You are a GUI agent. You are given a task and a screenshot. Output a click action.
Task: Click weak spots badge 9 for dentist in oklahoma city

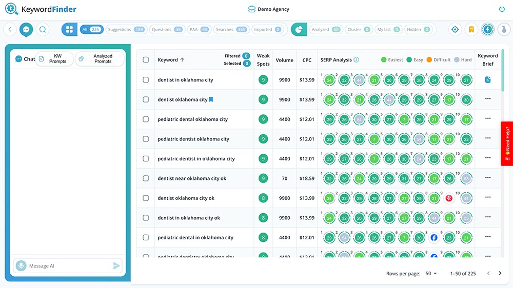263,80
